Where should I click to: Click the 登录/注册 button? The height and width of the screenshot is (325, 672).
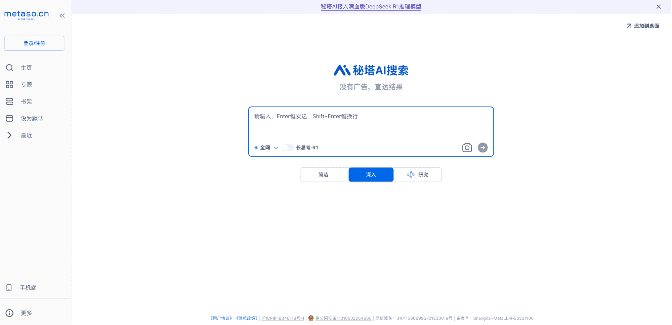34,43
